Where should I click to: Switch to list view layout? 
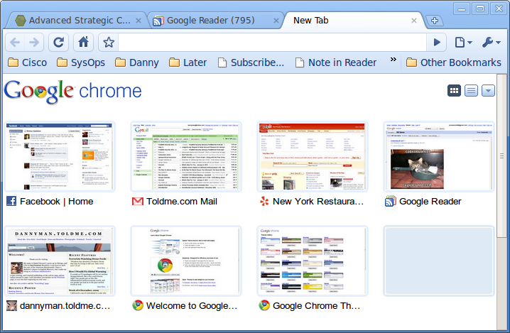pyautogui.click(x=471, y=90)
